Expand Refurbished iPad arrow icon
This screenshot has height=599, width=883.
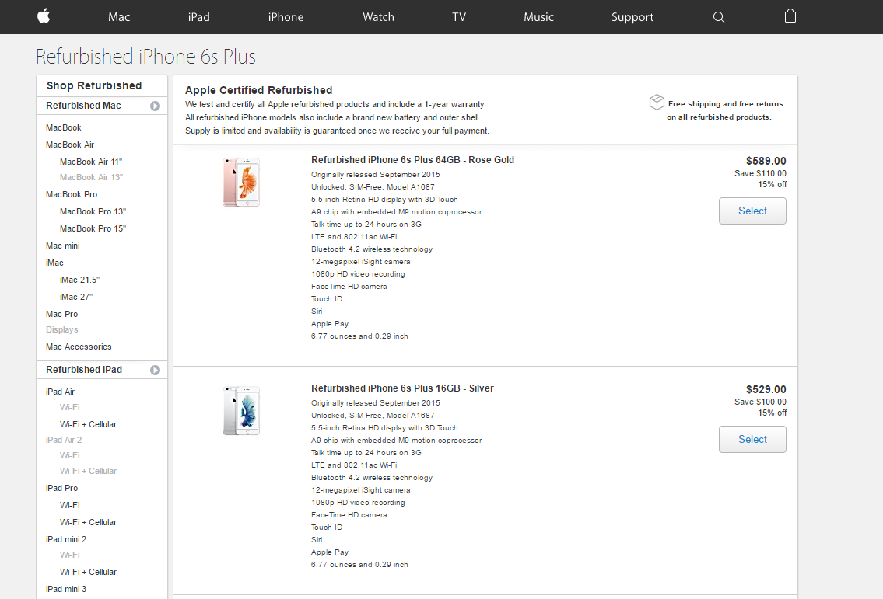[156, 370]
